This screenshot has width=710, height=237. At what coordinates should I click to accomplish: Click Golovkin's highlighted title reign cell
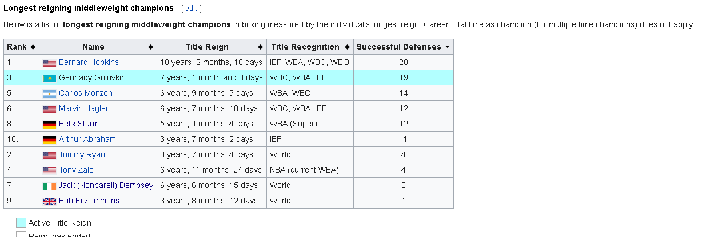coord(212,77)
